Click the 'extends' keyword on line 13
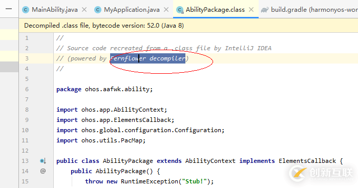Screen dimensions: 358x188 169,161
